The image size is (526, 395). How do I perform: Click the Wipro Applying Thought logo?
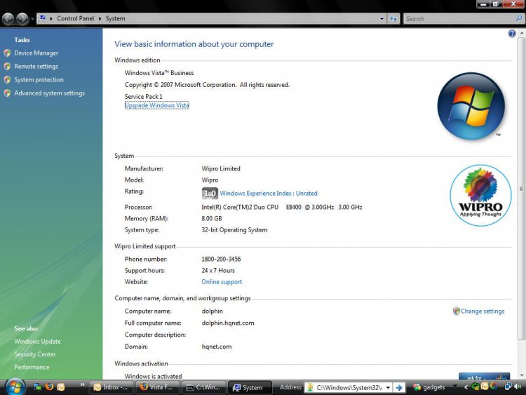[x=480, y=195]
